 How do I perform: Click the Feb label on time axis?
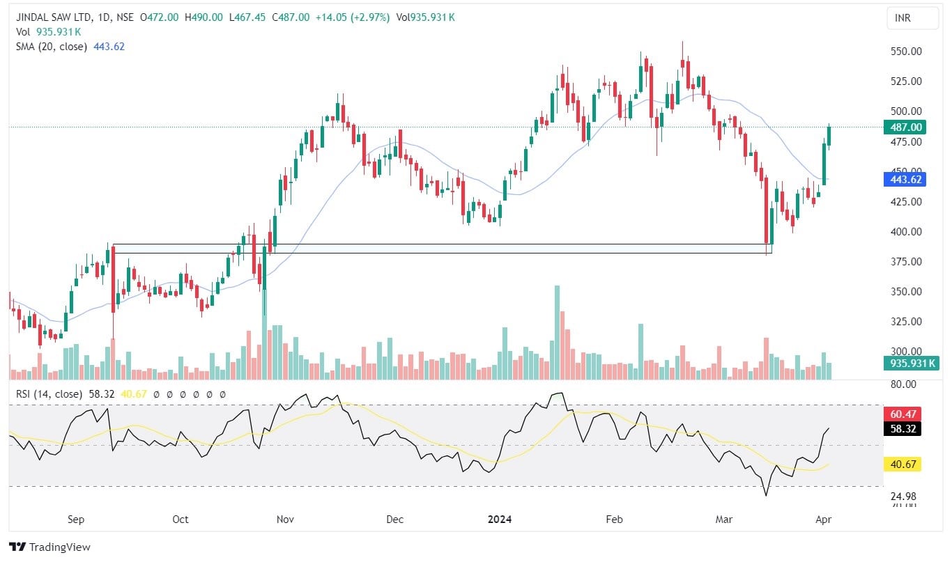pyautogui.click(x=614, y=520)
